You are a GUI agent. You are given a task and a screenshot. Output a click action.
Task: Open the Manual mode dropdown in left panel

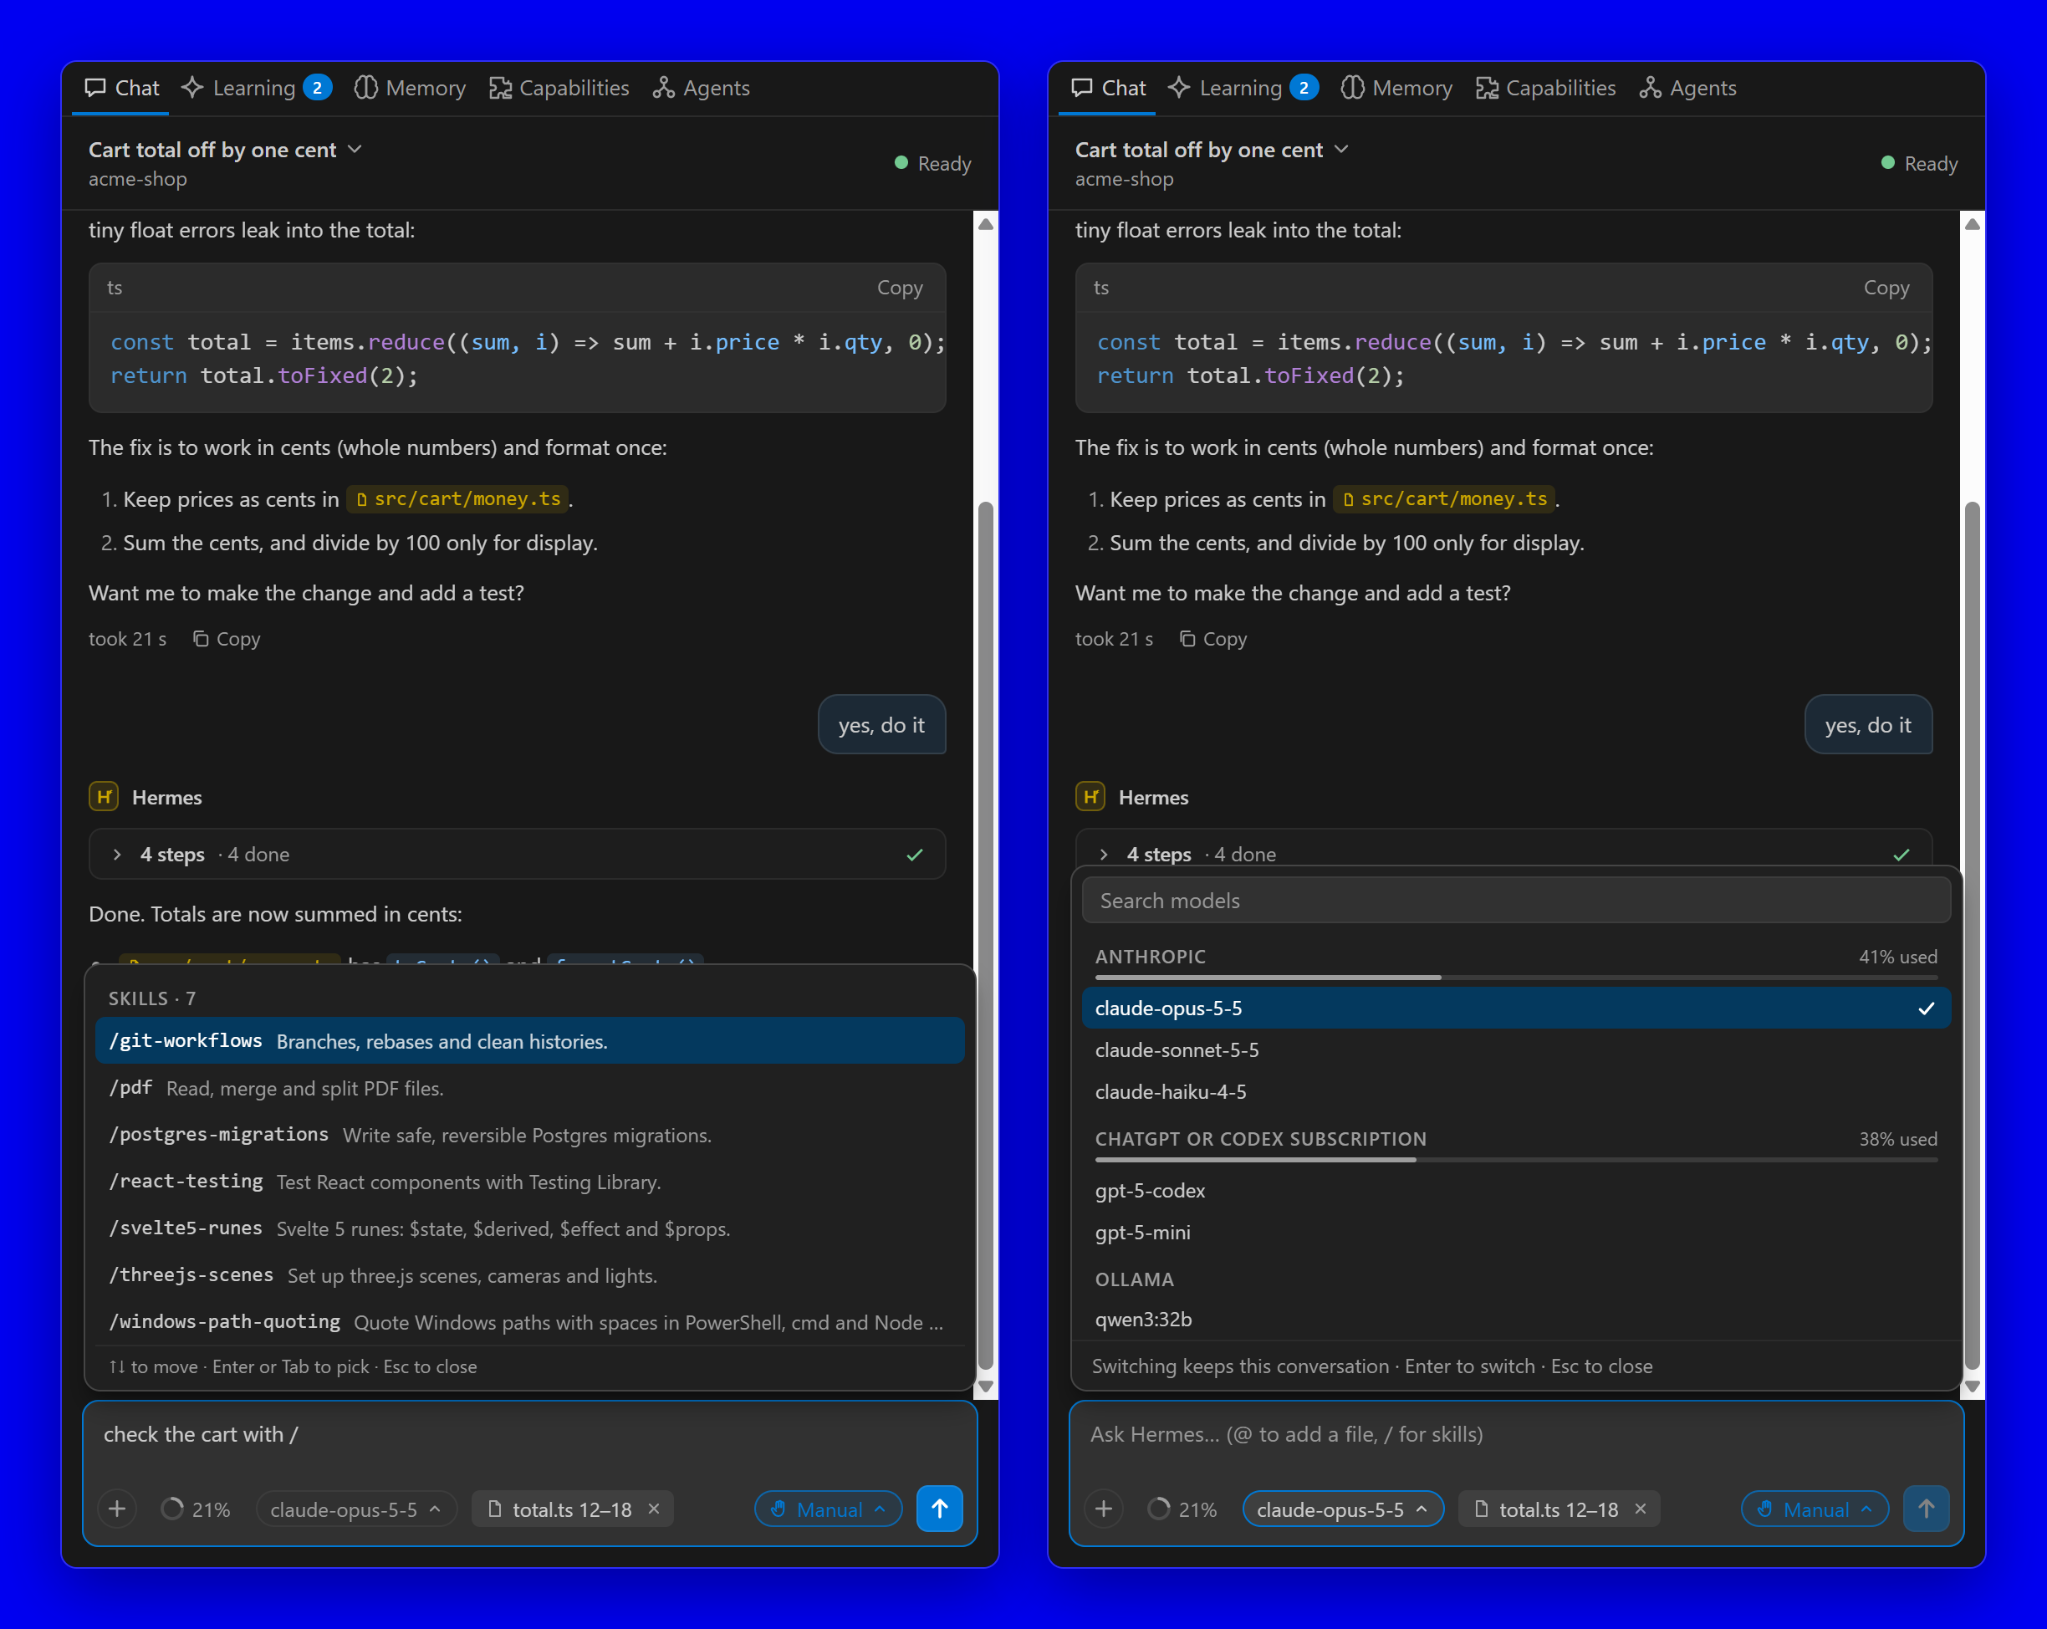pyautogui.click(x=828, y=1509)
